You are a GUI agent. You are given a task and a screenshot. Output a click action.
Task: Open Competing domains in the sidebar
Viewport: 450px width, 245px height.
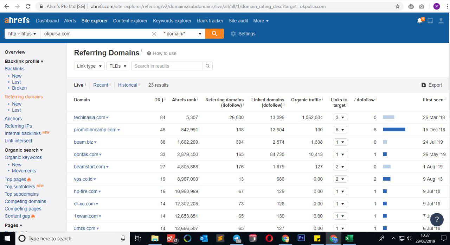25,201
